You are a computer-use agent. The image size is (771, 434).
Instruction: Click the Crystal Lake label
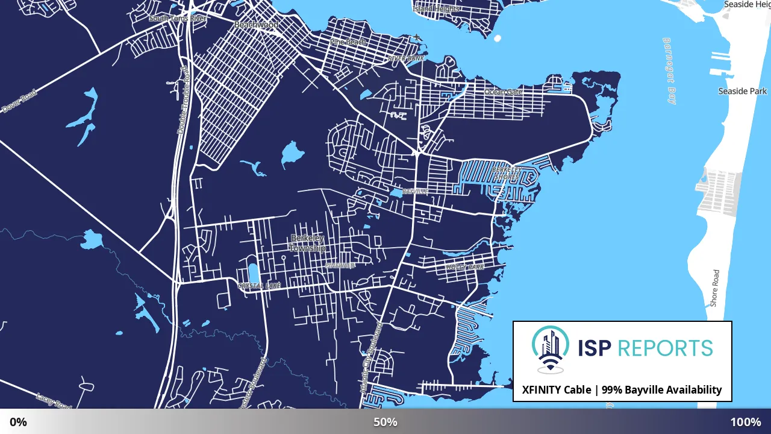(259, 286)
